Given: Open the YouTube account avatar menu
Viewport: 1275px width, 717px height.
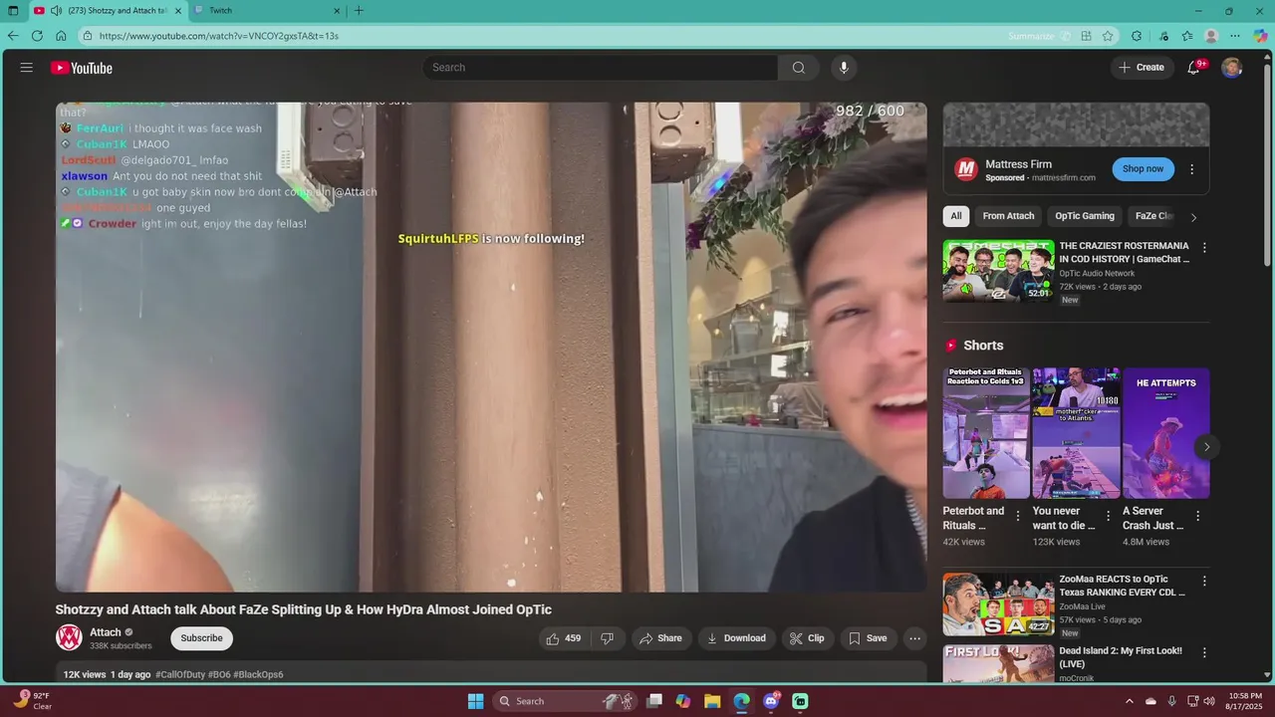Looking at the screenshot, I should [1232, 68].
